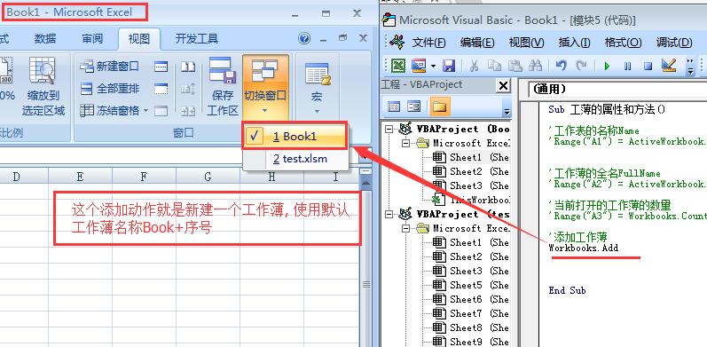This screenshot has height=347, width=707.
Task: Click the Excel help question mark icon
Action: (x=304, y=39)
